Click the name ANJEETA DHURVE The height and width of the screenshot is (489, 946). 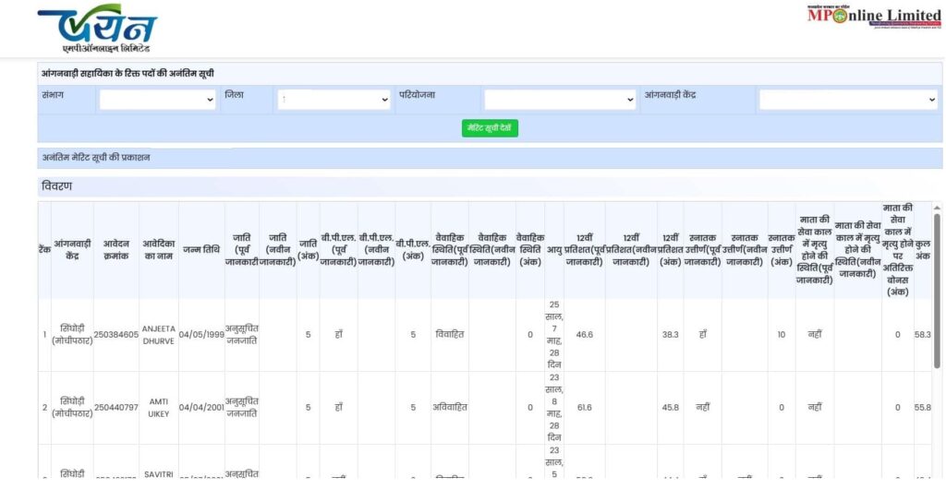159,335
